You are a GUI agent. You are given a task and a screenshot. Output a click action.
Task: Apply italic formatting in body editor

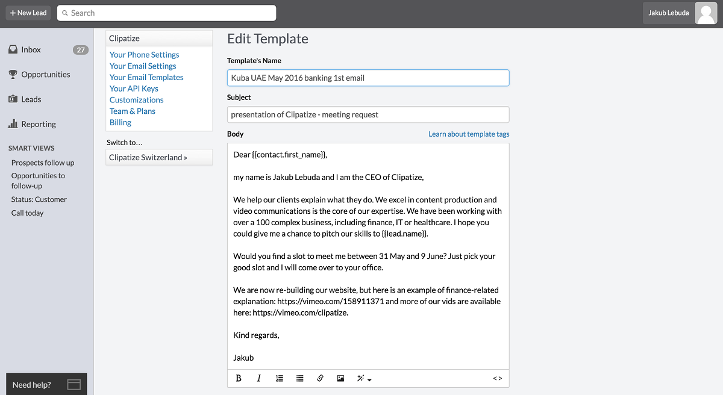(259, 378)
